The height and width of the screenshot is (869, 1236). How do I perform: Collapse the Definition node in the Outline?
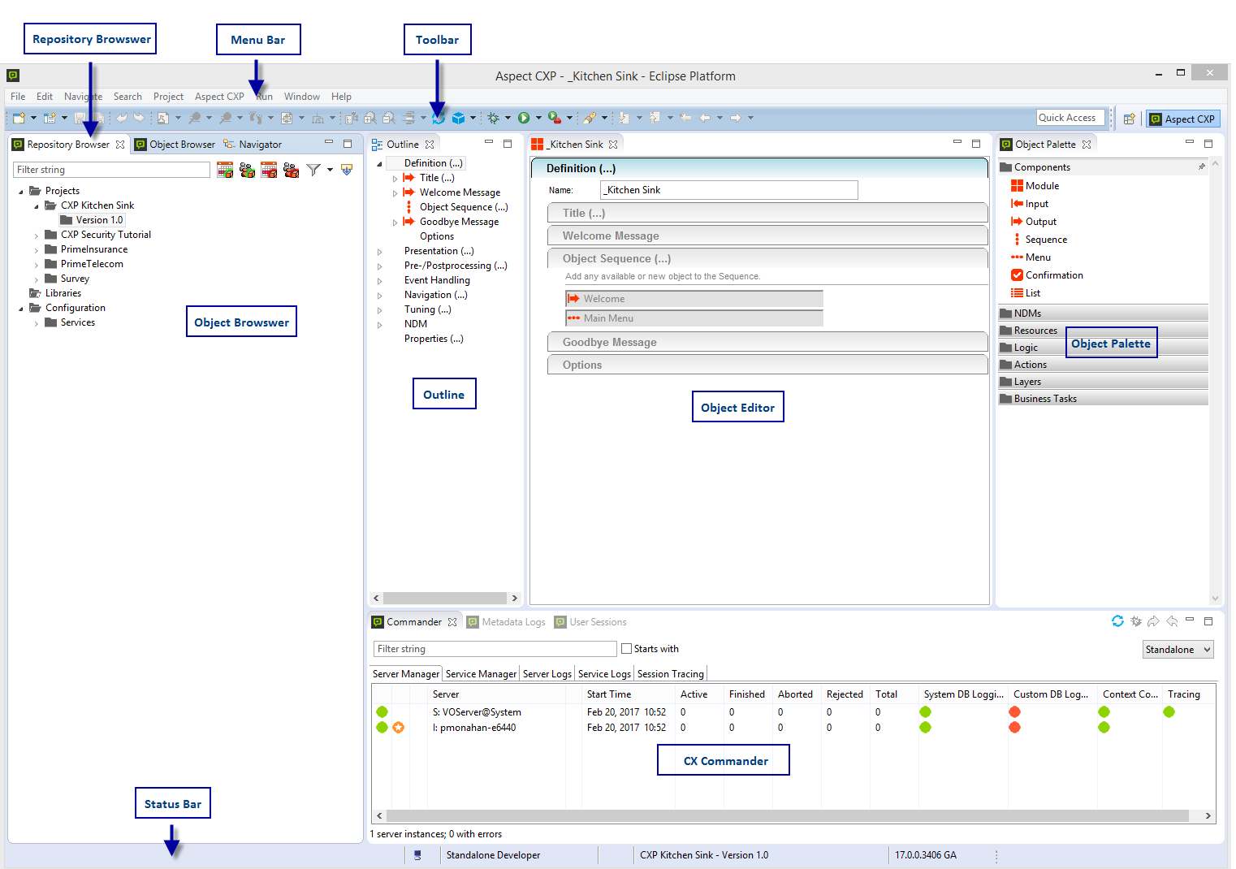click(x=378, y=162)
